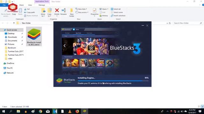The image size is (204, 114).
Task: Open File Explorer from taskbar
Action: click(x=18, y=111)
